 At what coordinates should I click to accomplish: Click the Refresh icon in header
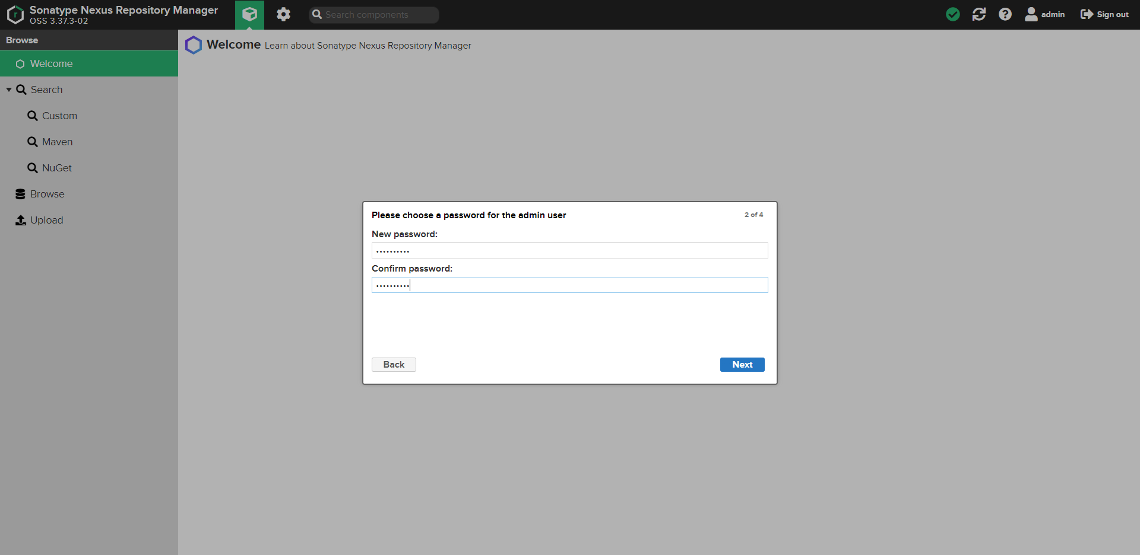[x=979, y=14]
